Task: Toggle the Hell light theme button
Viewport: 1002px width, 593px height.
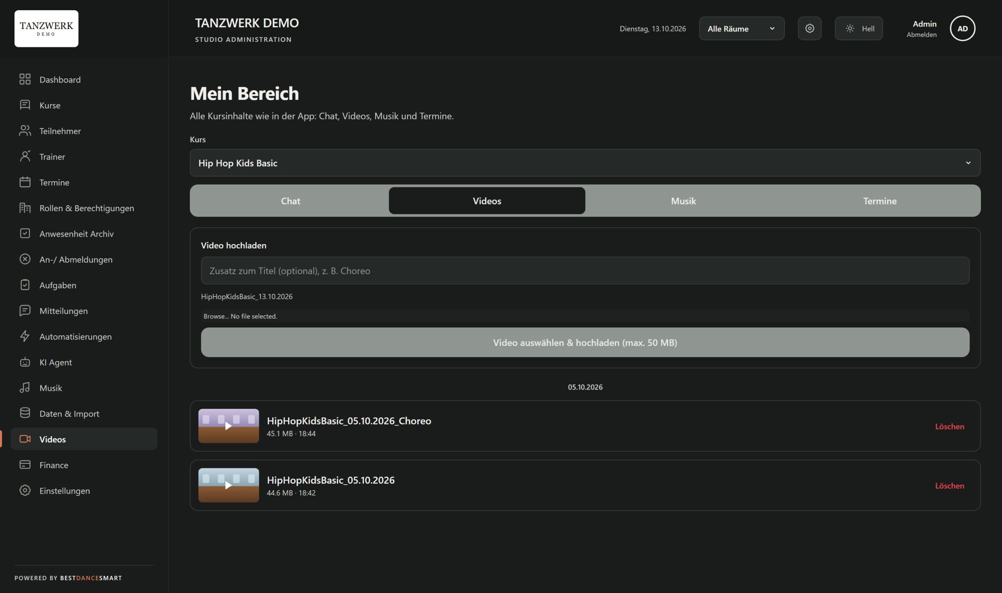Action: tap(858, 29)
